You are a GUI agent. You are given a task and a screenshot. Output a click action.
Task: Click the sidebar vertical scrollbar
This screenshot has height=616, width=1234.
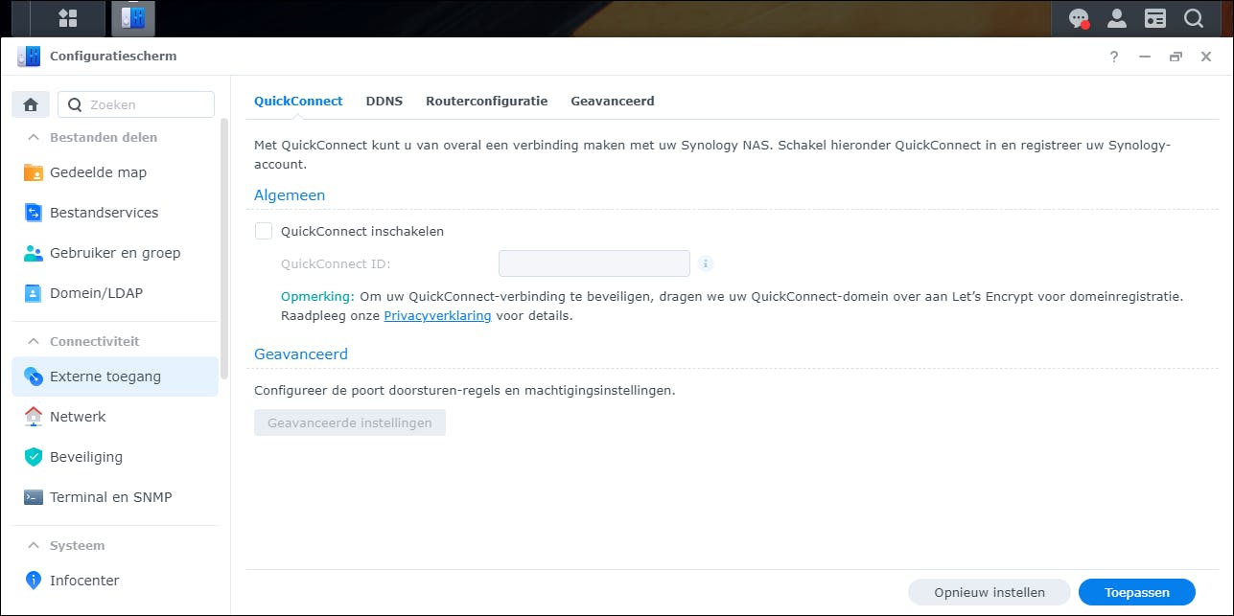pos(224,249)
